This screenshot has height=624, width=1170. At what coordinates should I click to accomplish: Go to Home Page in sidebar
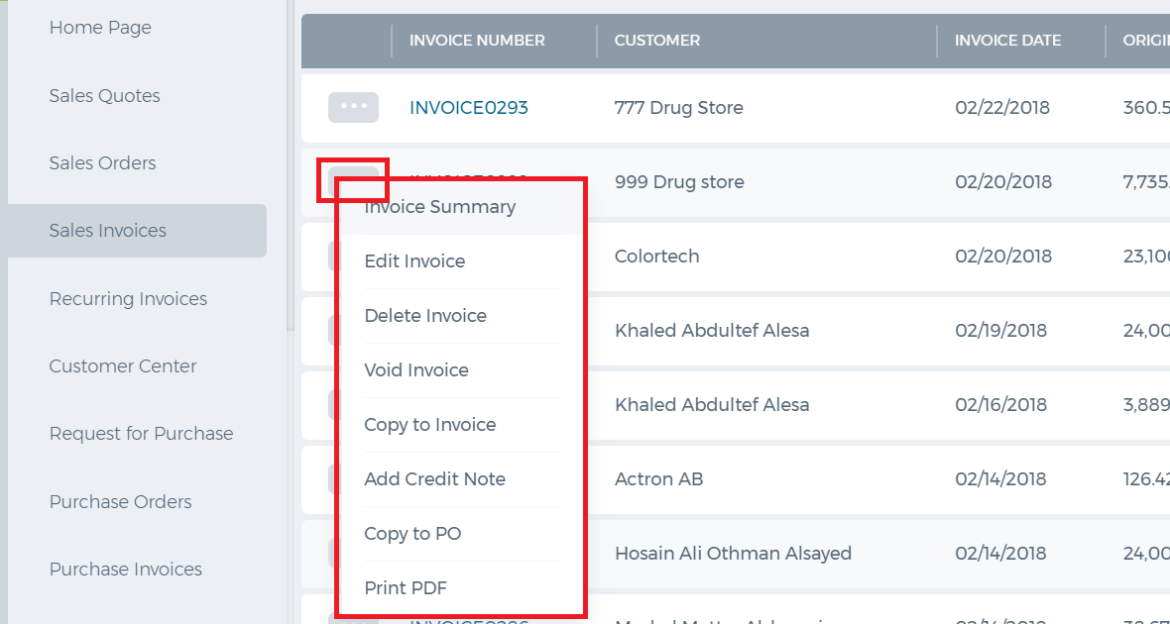[100, 28]
